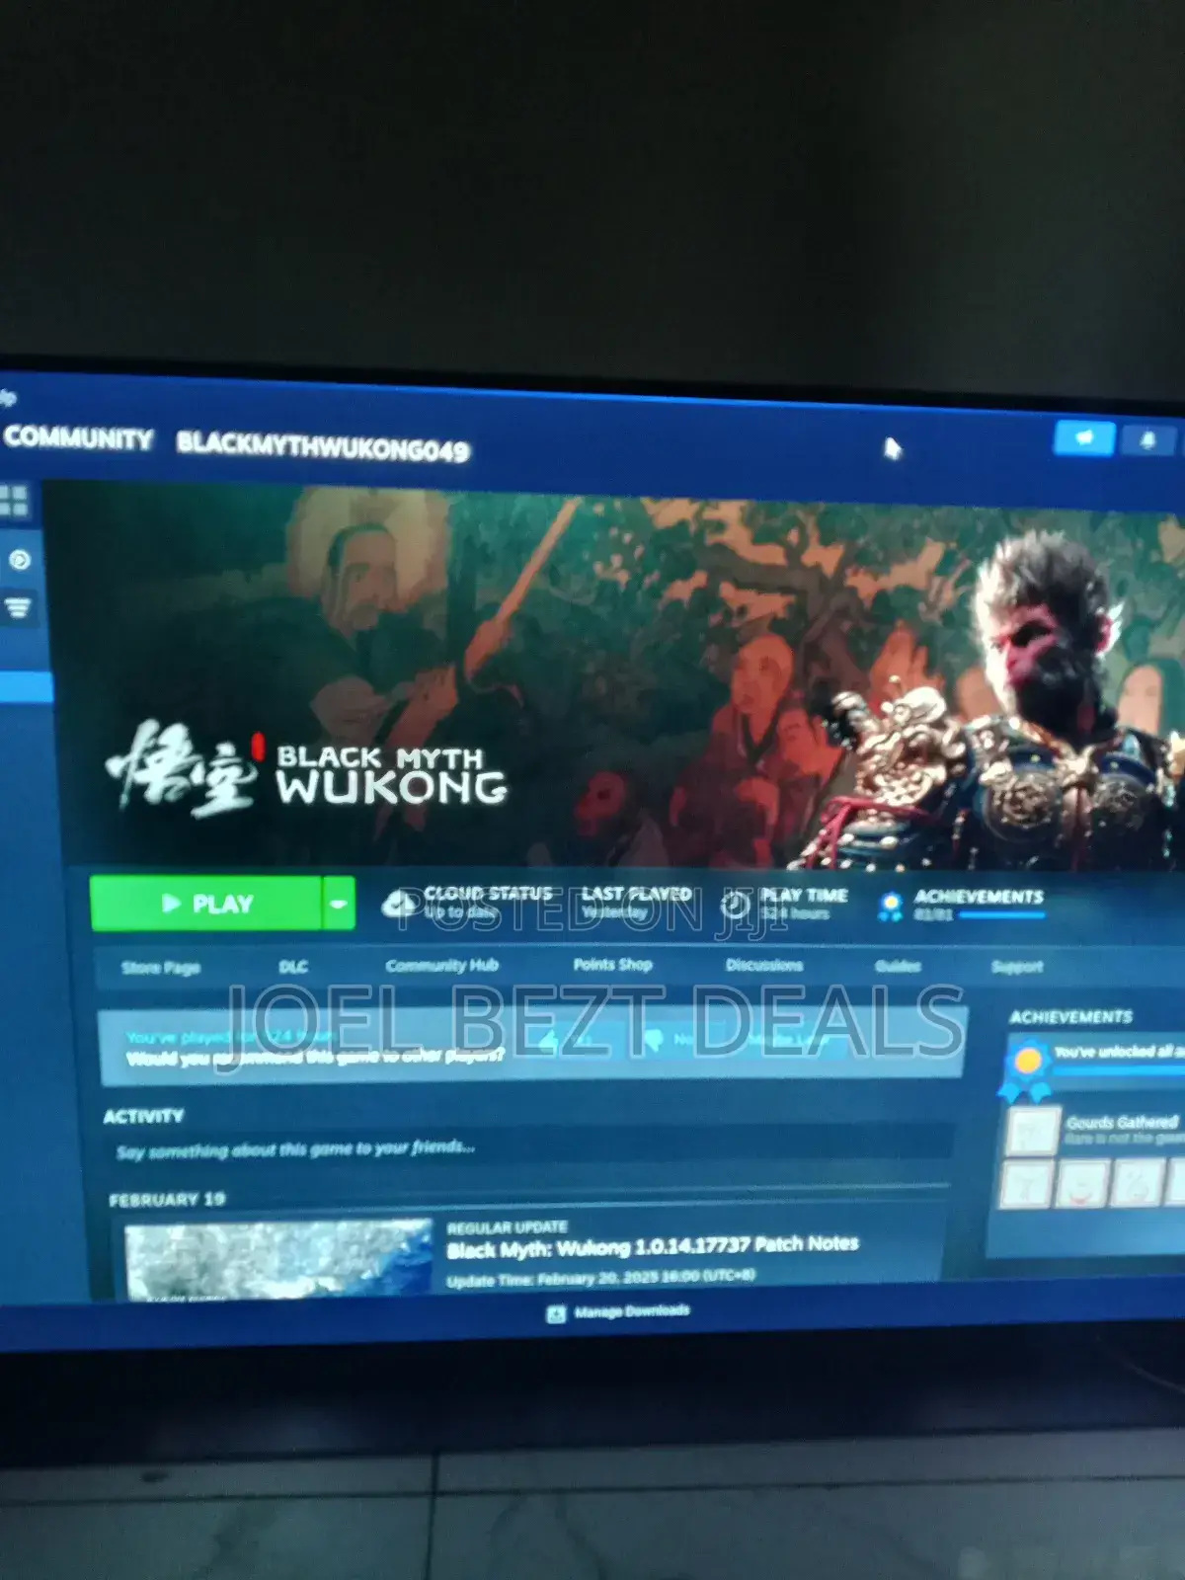Open the Guides tab
This screenshot has height=1580, width=1185.
(x=898, y=966)
